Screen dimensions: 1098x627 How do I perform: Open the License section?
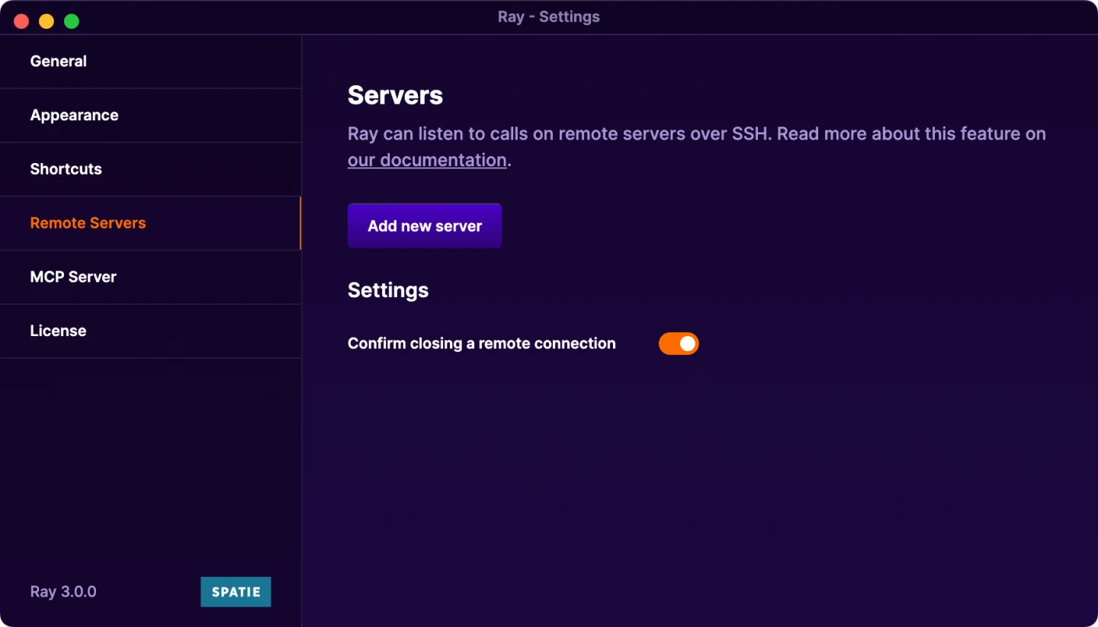coord(150,331)
